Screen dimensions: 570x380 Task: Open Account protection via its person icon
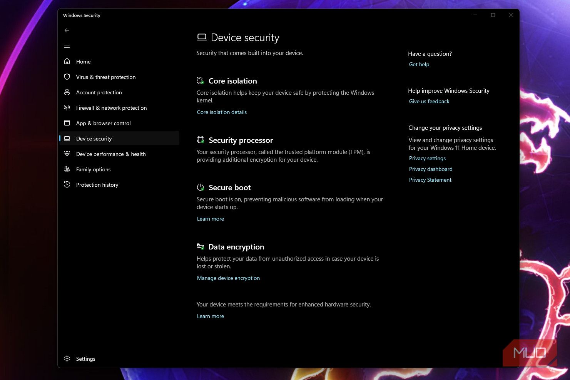pyautogui.click(x=67, y=92)
